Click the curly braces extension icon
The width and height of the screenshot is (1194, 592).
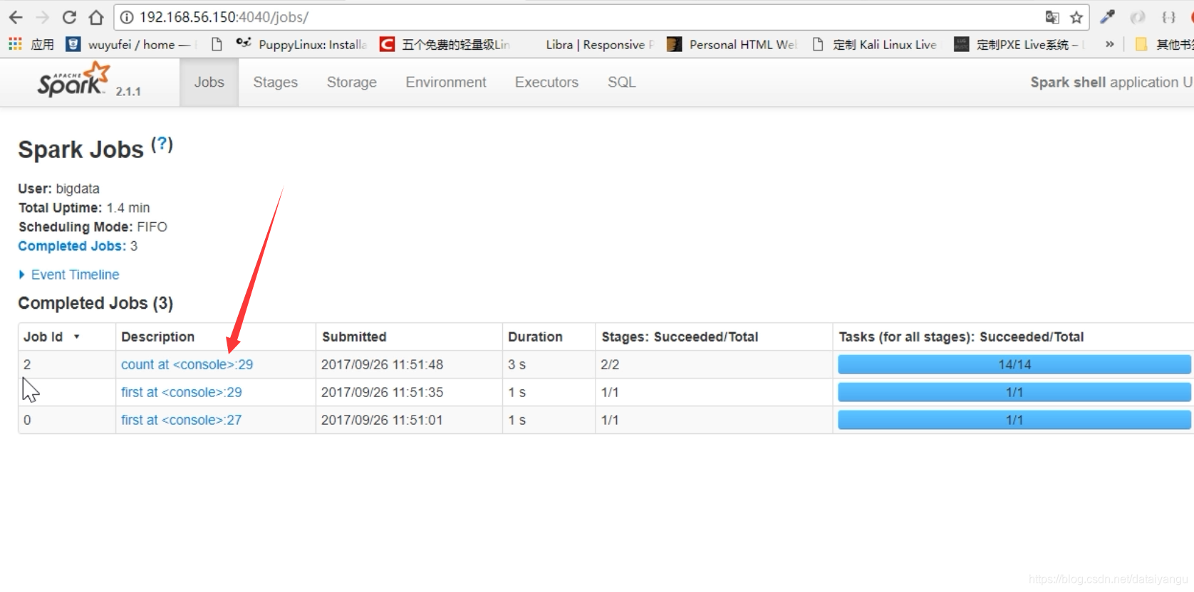point(1168,17)
